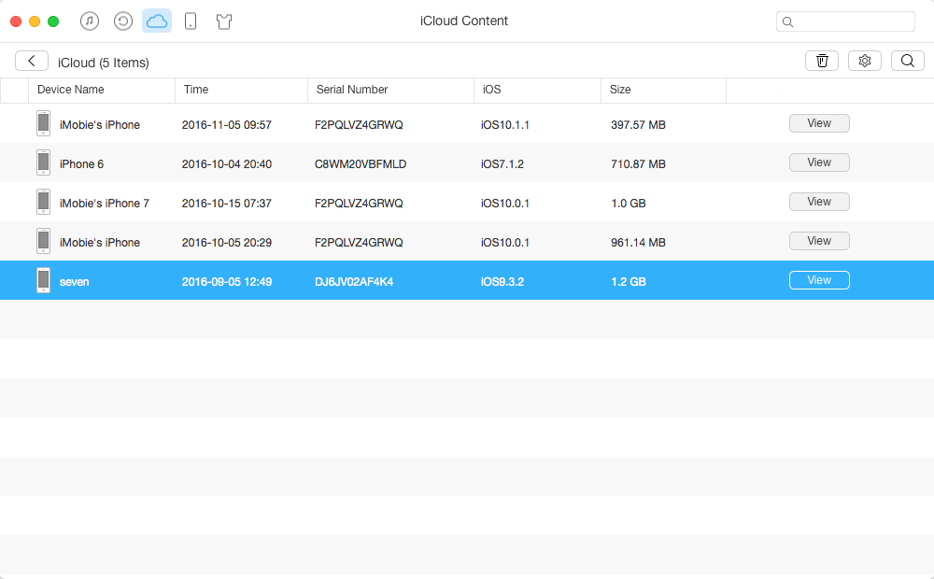Click phone icon for iMobie's iPhone 2016-11-05

[44, 123]
